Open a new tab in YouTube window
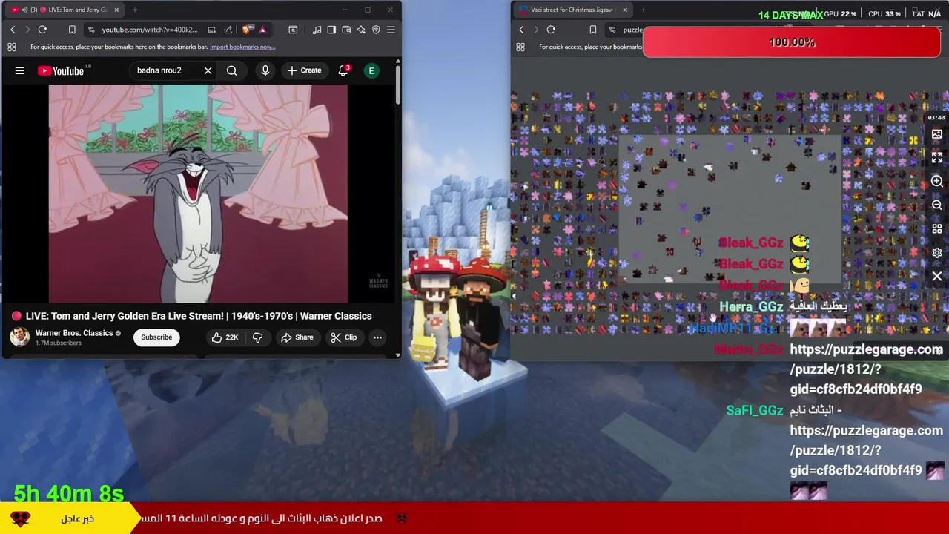Viewport: 949px width, 534px height. pos(136,10)
